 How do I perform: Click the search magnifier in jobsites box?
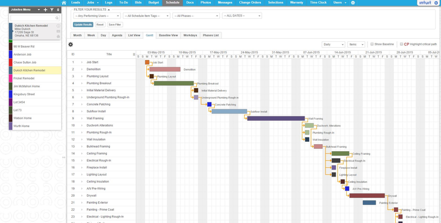coord(57,18)
